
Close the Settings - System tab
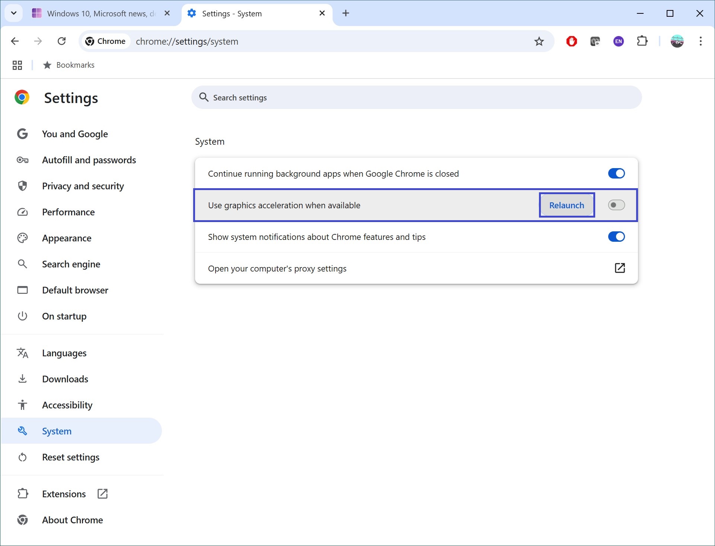(322, 13)
